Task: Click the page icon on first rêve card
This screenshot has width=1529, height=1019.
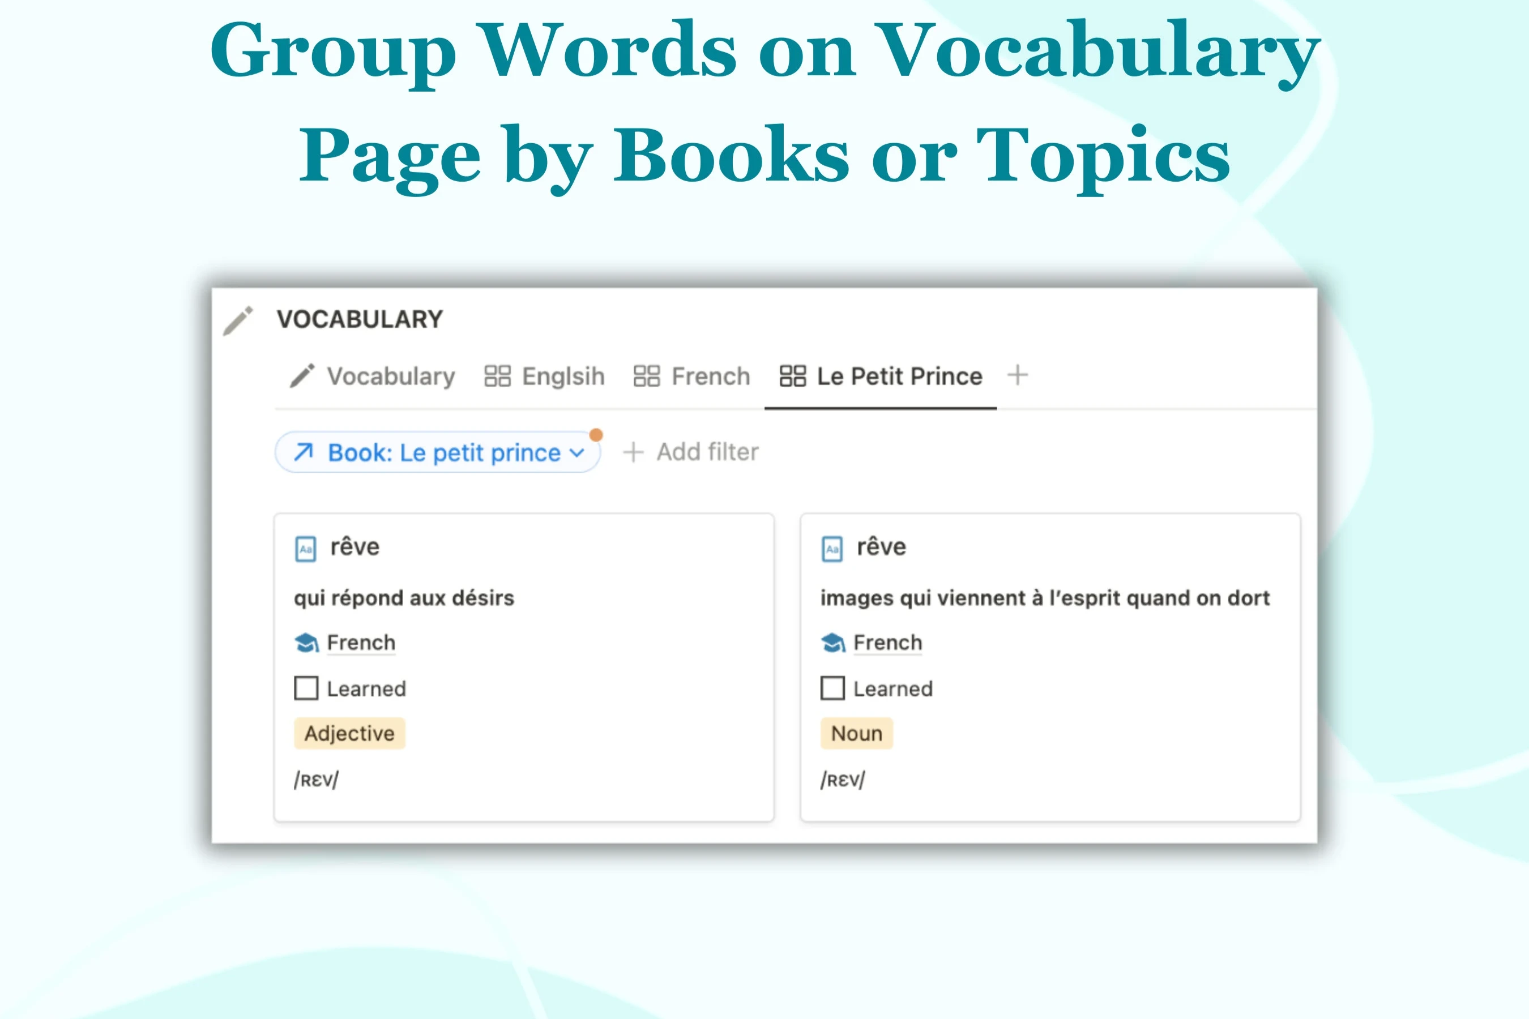Action: 306,549
